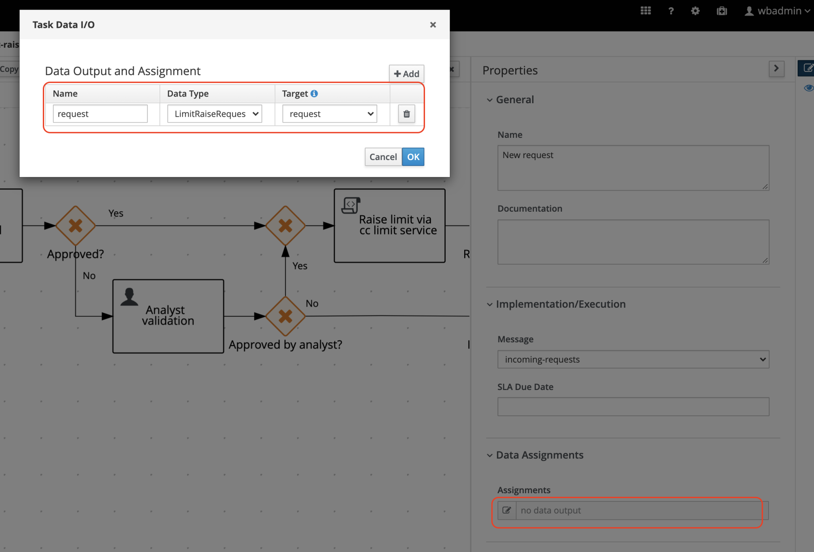Cancel the data assignment dialog

(x=383, y=157)
